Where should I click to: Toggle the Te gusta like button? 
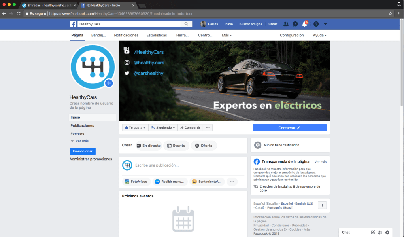[135, 128]
